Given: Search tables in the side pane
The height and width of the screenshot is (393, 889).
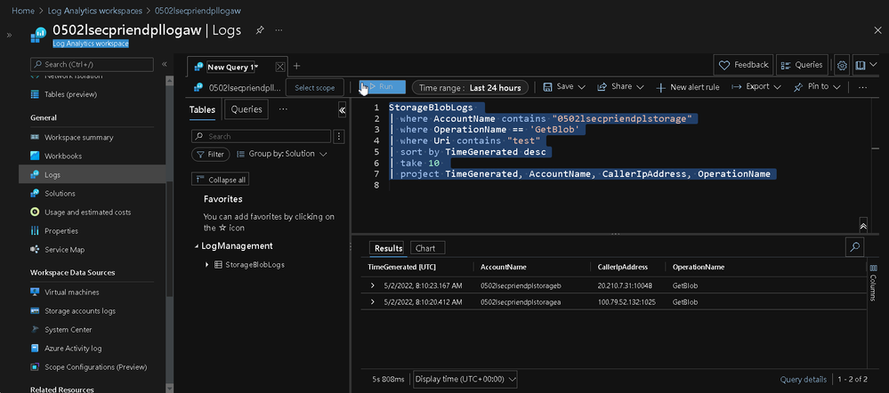Looking at the screenshot, I should (x=262, y=136).
